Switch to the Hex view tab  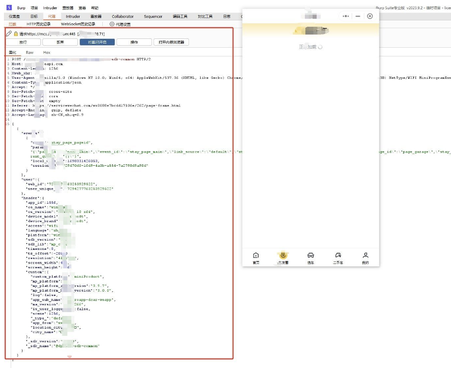tap(47, 52)
